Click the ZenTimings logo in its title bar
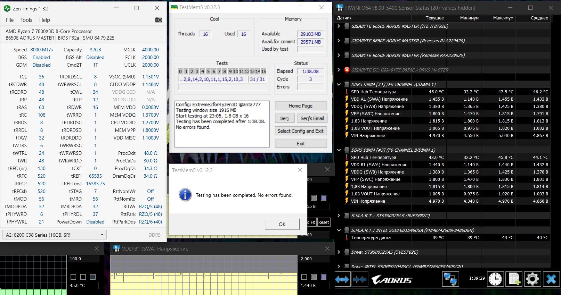Screen dimensions: 561x295 [x=7, y=8]
